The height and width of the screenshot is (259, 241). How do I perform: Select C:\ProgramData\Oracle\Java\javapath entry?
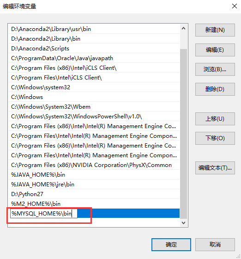tap(94, 58)
